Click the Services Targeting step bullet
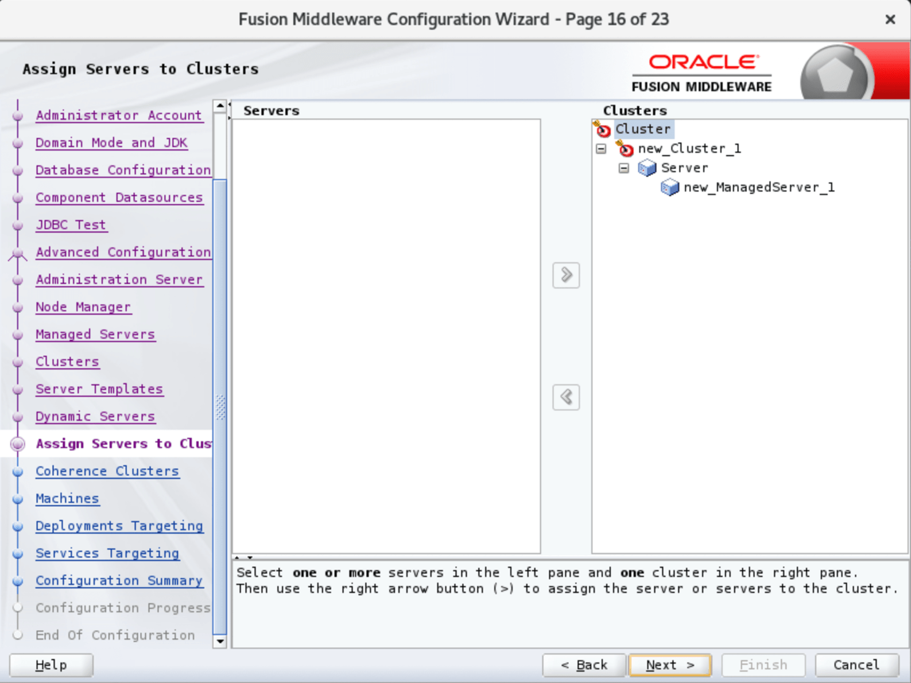This screenshot has width=911, height=683. point(18,554)
